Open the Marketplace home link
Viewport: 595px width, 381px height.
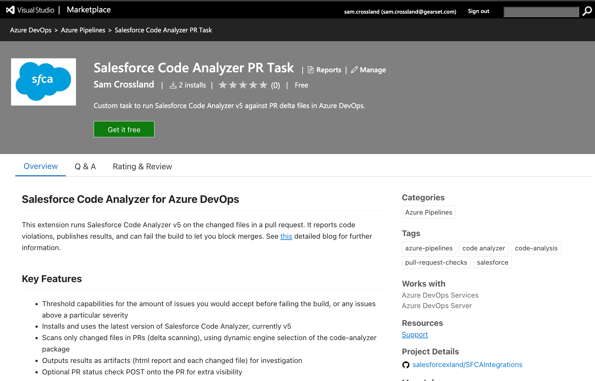(89, 10)
